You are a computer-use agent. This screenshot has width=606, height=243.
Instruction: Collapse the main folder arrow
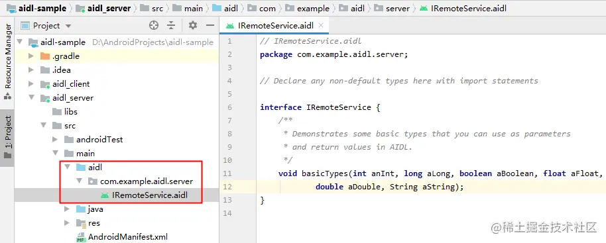55,153
